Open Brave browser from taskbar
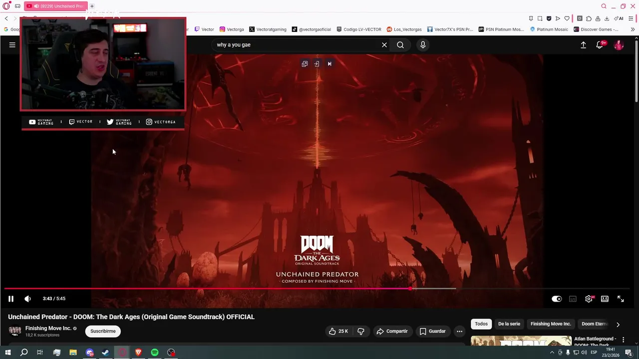Screen dimensions: 639x359 pyautogui.click(x=138, y=353)
